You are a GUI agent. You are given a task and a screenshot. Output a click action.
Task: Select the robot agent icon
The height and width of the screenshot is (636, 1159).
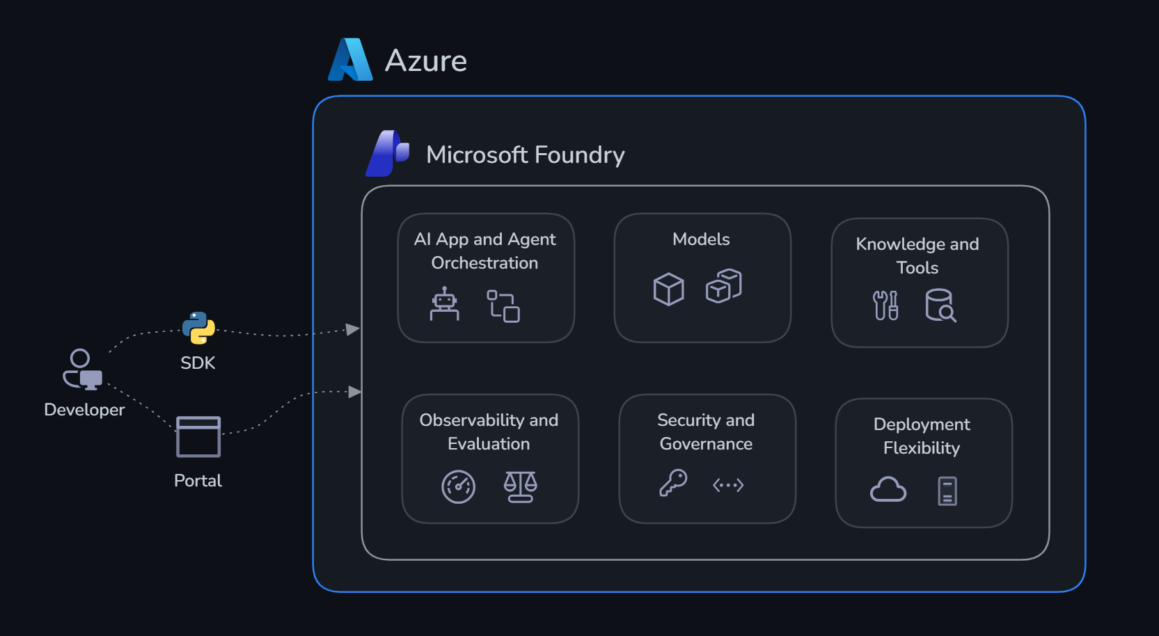click(x=444, y=304)
